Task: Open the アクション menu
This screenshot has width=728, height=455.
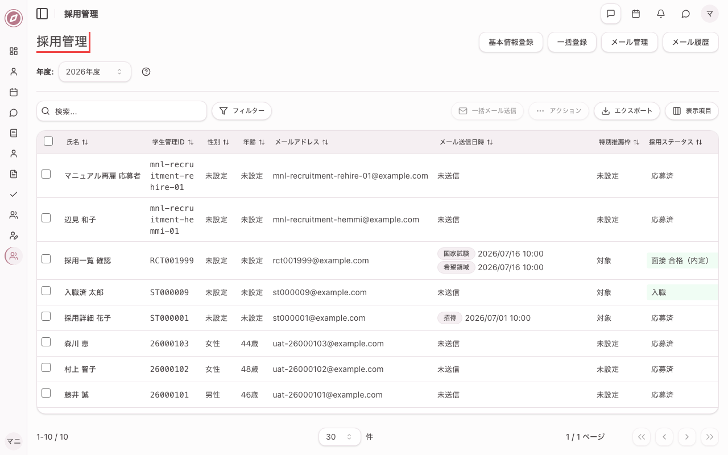Action: pos(559,111)
